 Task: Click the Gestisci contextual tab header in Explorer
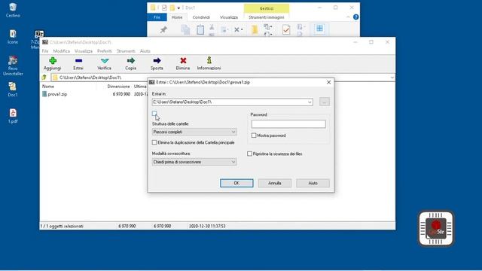click(266, 8)
